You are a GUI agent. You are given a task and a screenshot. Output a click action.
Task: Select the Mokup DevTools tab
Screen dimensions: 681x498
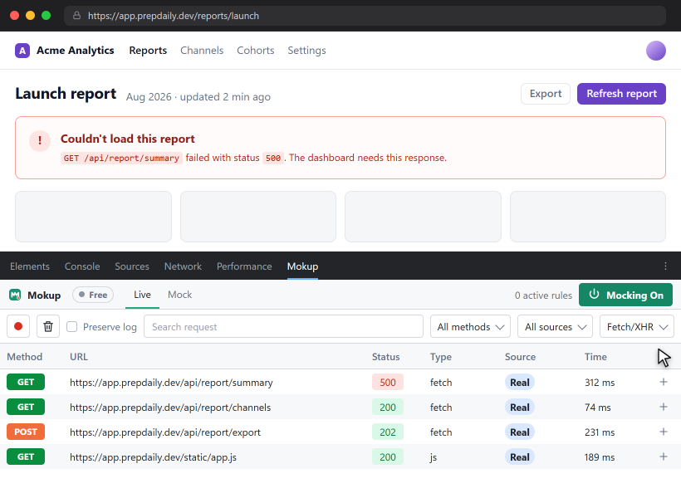point(302,266)
